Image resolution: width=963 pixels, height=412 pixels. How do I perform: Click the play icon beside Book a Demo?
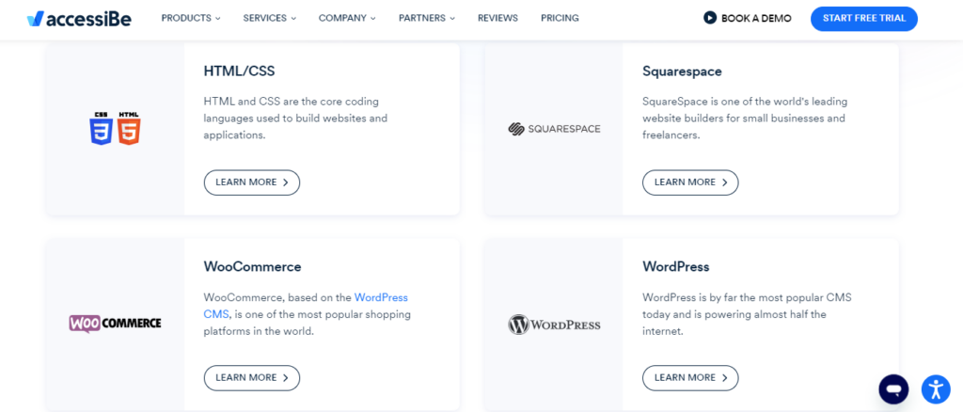710,18
